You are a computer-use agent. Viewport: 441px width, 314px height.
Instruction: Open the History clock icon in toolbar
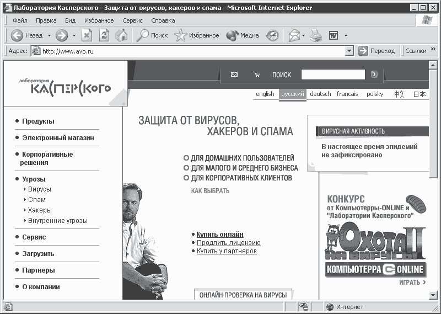(x=272, y=35)
